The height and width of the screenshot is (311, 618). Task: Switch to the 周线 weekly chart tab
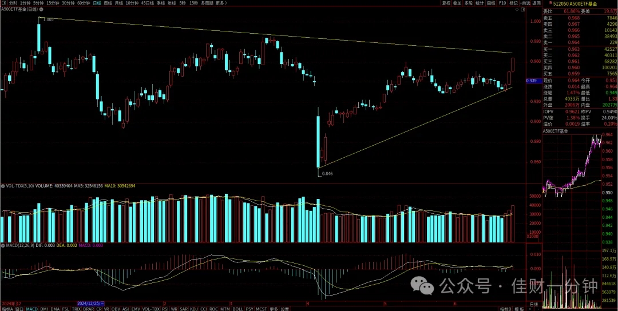(108, 3)
